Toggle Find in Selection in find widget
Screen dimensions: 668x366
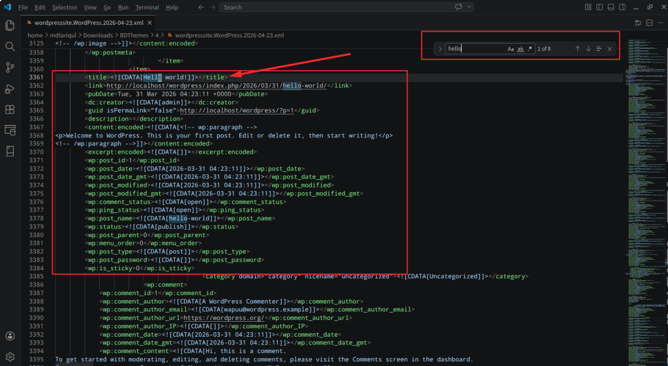tap(599, 48)
